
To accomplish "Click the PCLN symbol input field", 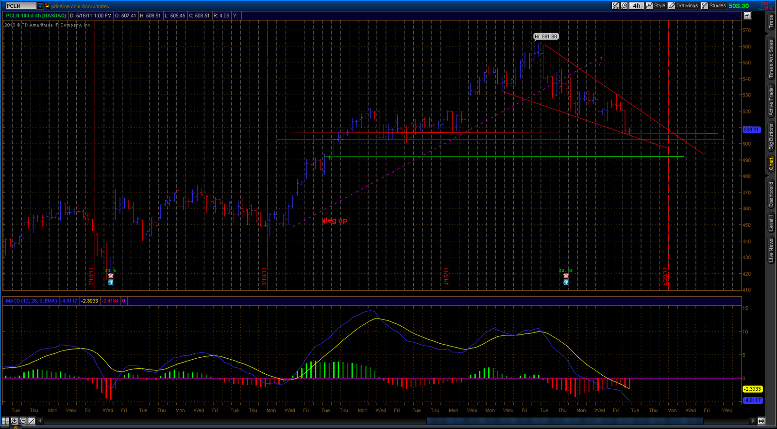I will click(20, 6).
